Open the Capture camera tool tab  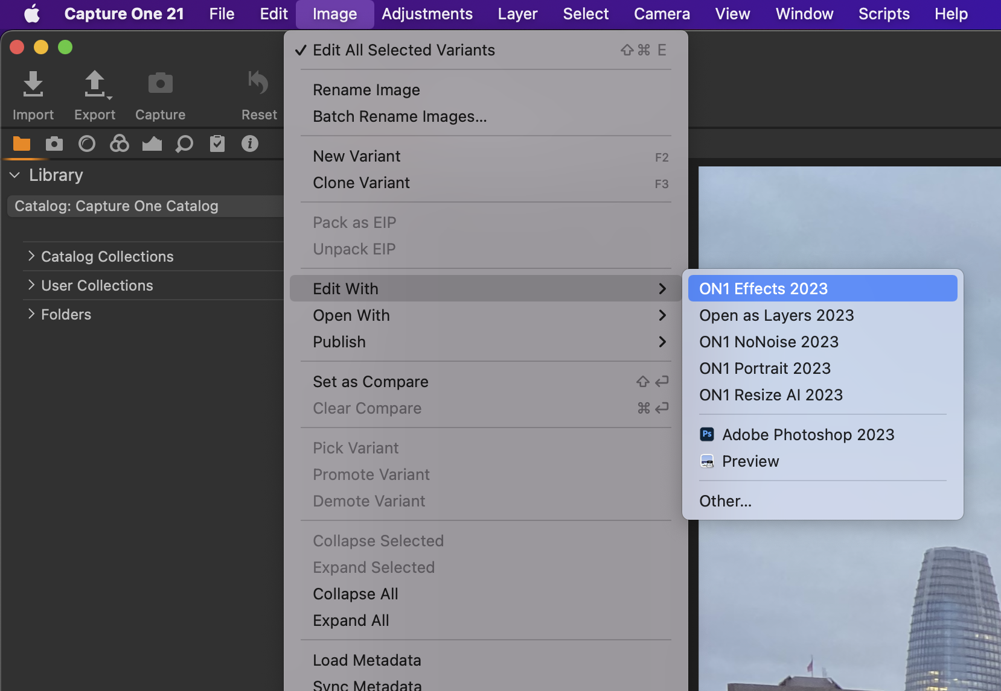click(x=54, y=144)
